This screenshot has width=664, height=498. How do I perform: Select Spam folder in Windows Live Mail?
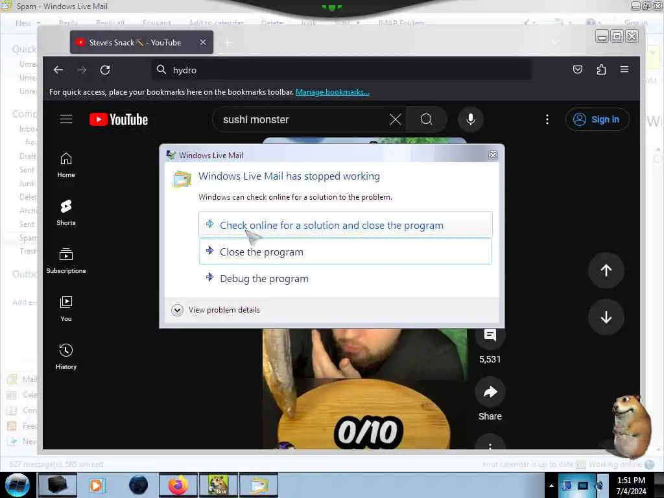pyautogui.click(x=27, y=238)
